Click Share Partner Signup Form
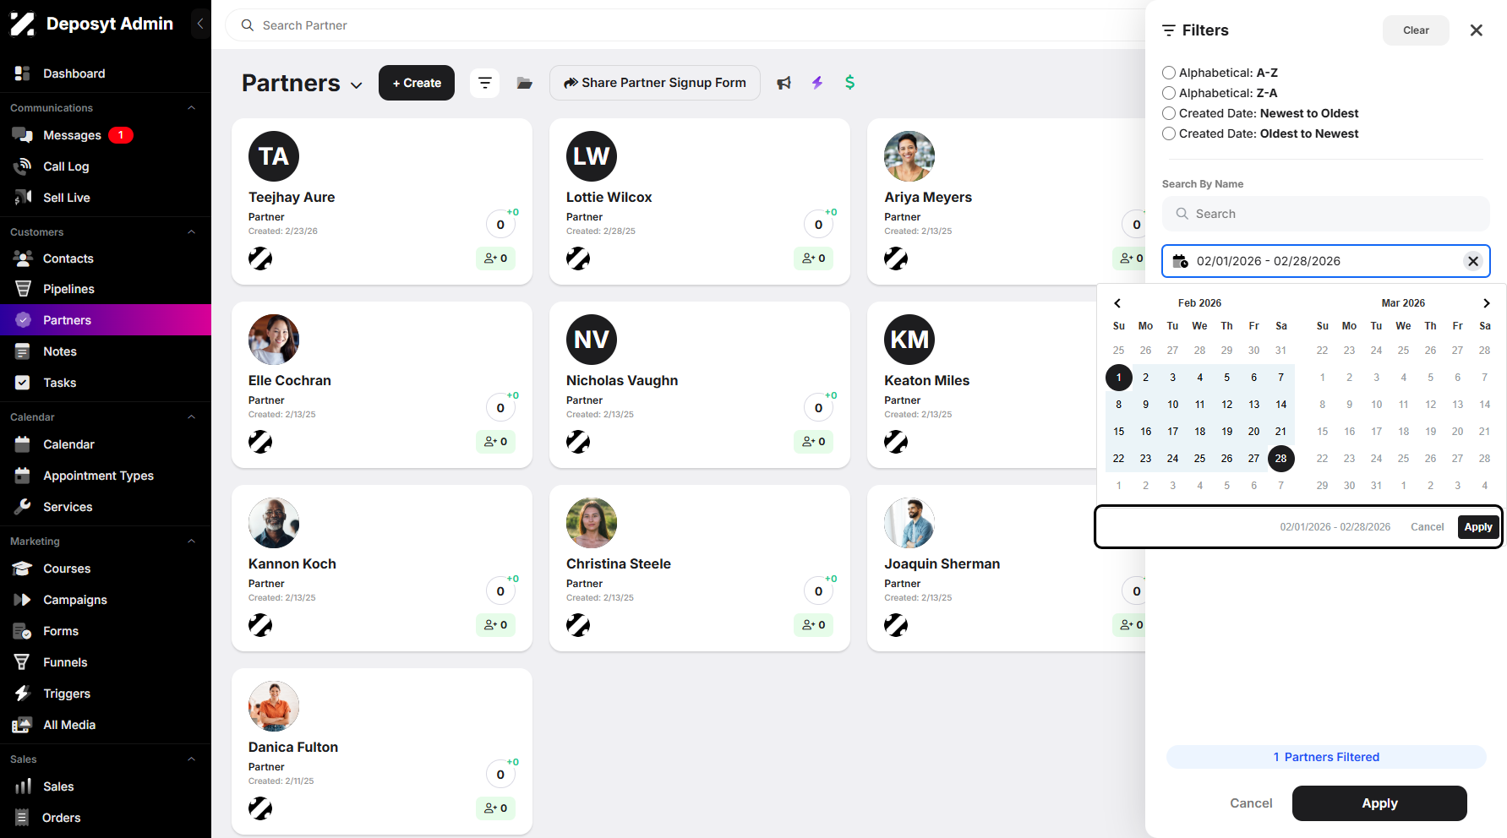This screenshot has width=1507, height=838. point(655,83)
